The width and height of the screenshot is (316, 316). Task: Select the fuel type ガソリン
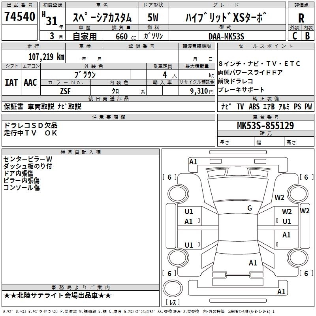(153, 36)
